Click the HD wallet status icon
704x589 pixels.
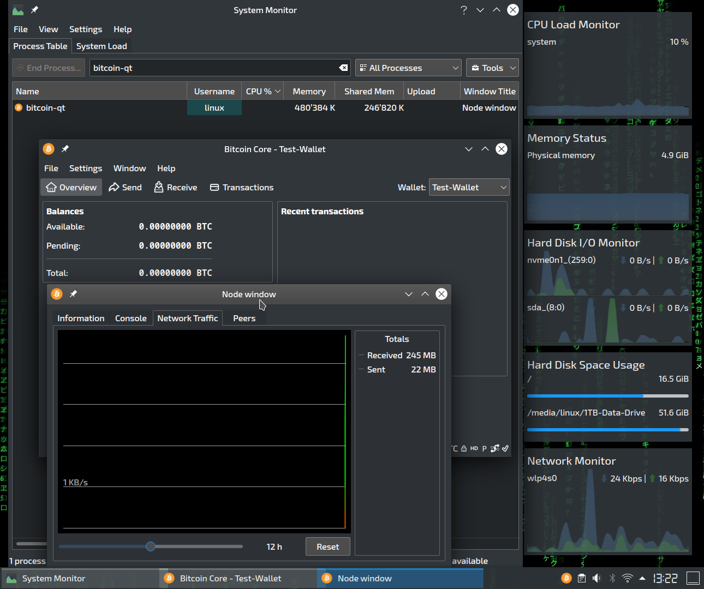point(474,449)
